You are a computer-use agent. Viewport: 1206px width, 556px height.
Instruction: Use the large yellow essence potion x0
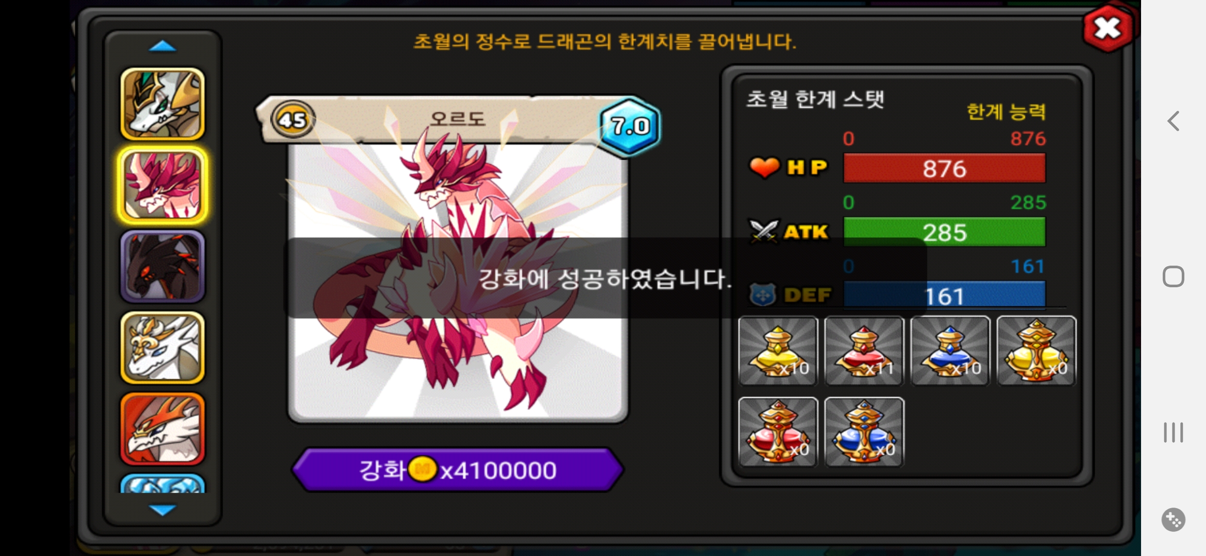coord(1036,351)
